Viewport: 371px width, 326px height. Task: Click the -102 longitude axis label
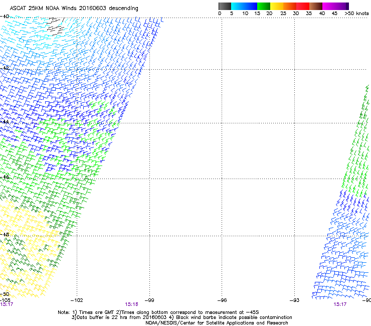pyautogui.click(x=77, y=300)
